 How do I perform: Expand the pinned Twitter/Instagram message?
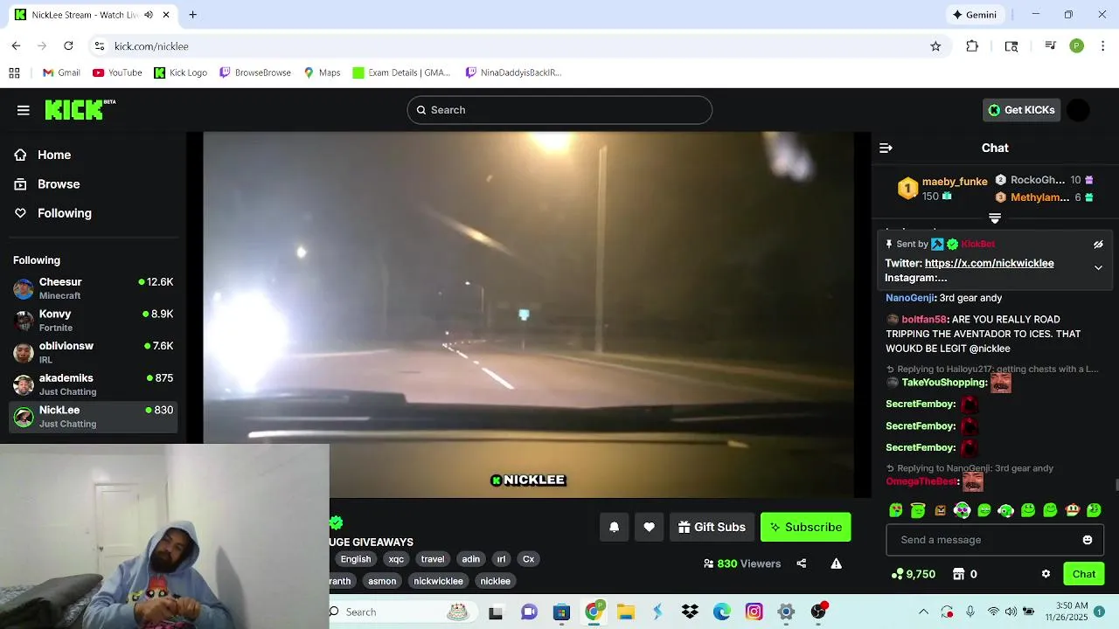click(x=1098, y=267)
